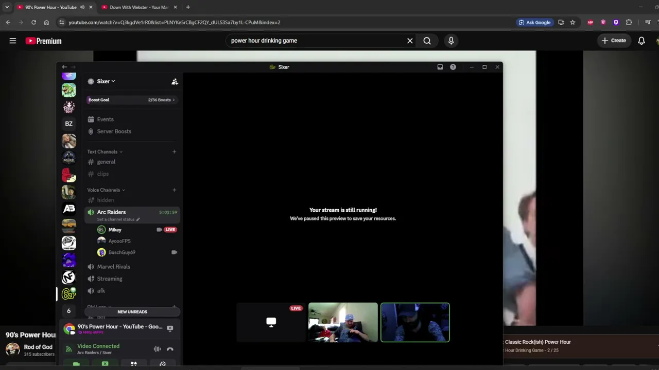Jump to NEW UNREADS in channel list
This screenshot has width=659, height=370.
coord(132,312)
